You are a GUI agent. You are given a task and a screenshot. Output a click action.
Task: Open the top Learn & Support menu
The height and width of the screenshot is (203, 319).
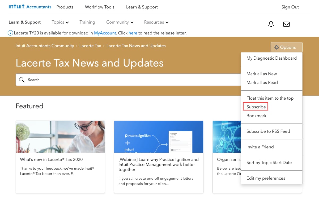click(x=142, y=7)
